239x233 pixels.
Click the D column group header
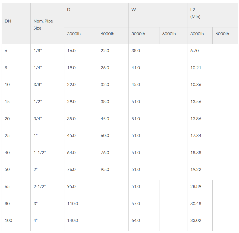point(69,10)
